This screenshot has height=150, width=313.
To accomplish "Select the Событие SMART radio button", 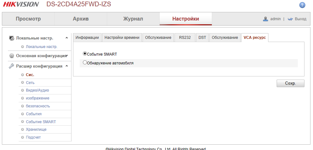I will point(85,54).
